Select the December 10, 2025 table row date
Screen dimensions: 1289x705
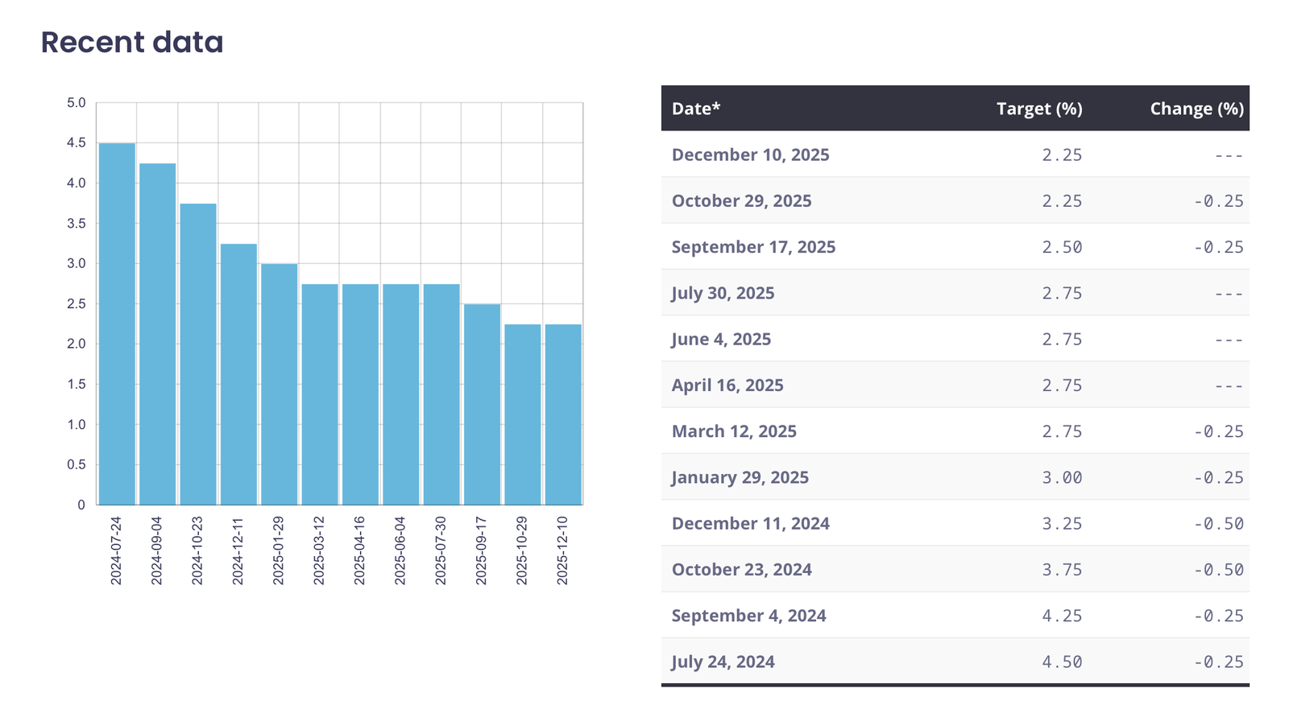pos(750,155)
